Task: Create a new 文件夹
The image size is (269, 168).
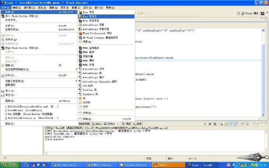Action: click(x=106, y=103)
